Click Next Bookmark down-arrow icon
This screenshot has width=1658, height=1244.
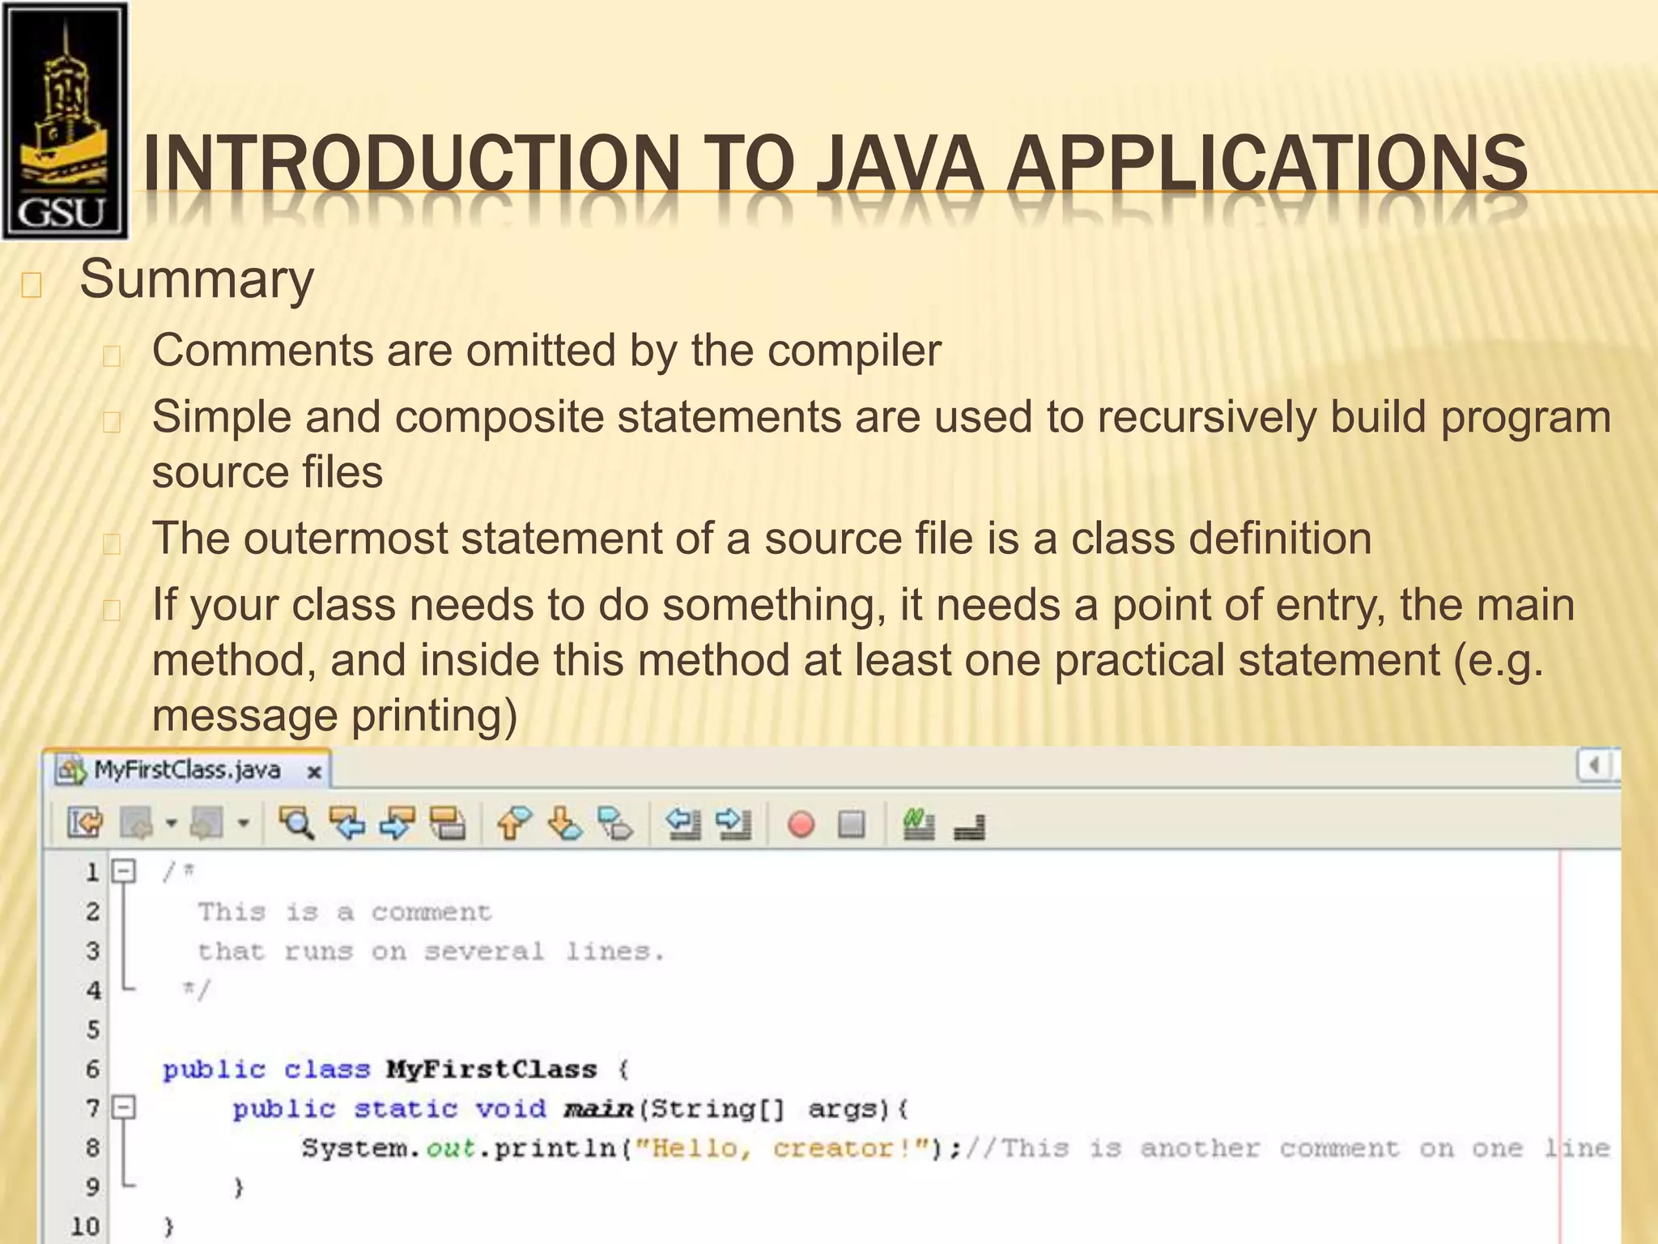tap(565, 824)
